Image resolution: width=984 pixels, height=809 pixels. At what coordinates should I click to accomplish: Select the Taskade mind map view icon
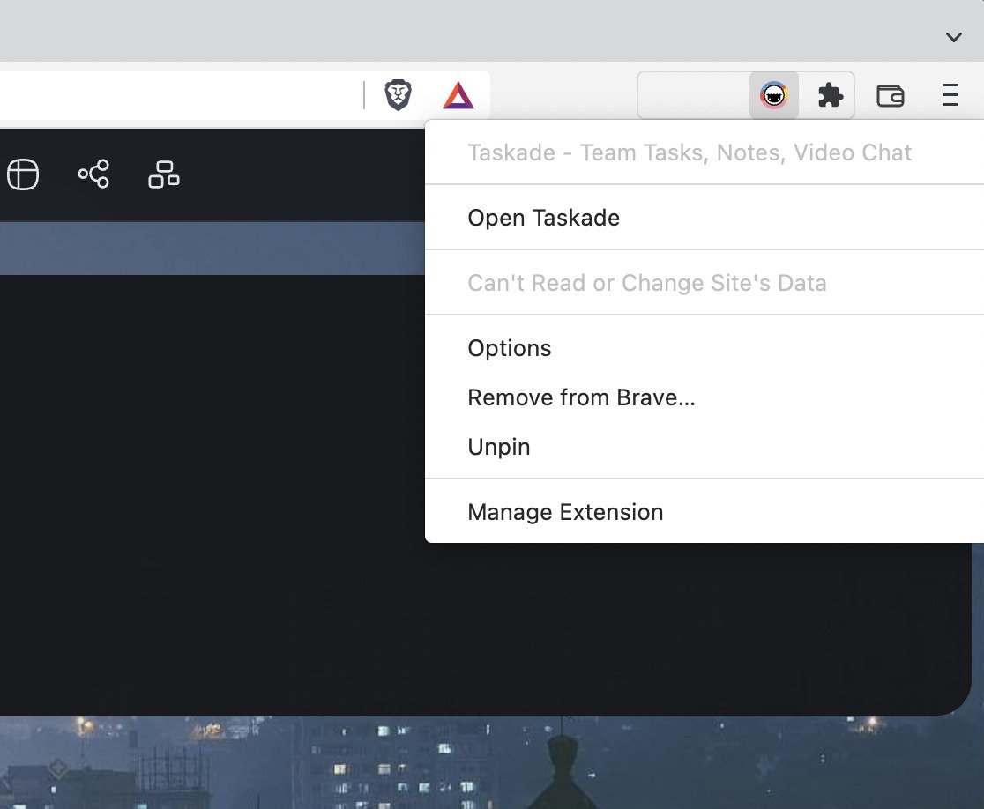pos(93,174)
